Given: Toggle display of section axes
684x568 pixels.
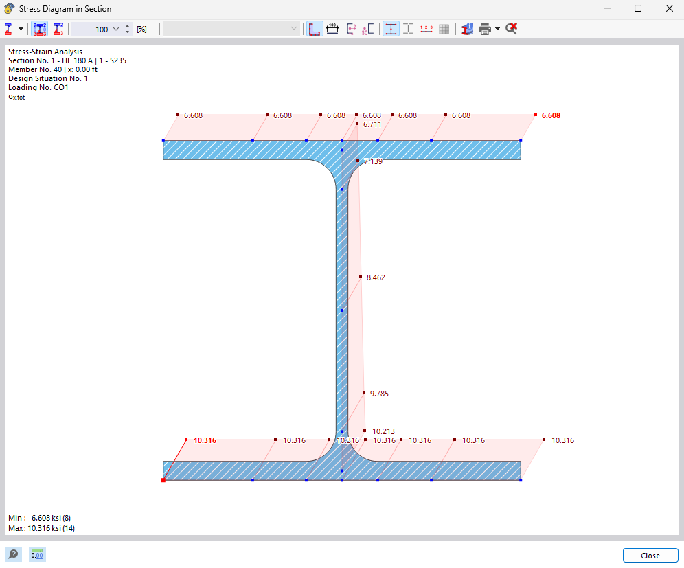Looking at the screenshot, I should click(351, 29).
